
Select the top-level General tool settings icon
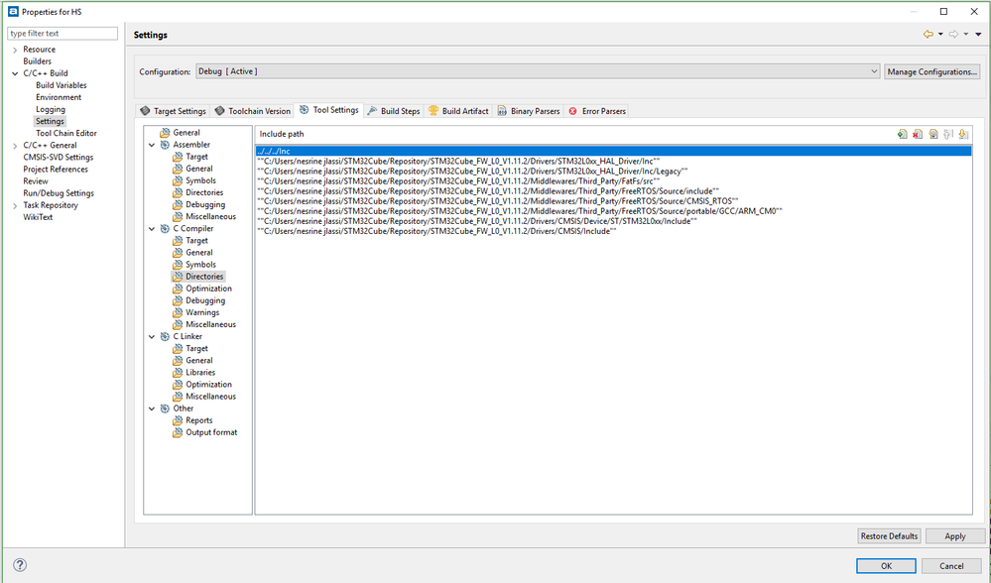(165, 133)
